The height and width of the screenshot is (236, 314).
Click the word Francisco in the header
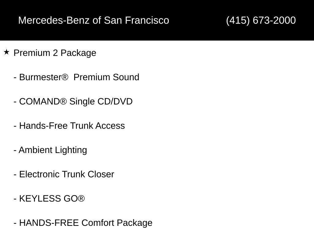pos(147,20)
